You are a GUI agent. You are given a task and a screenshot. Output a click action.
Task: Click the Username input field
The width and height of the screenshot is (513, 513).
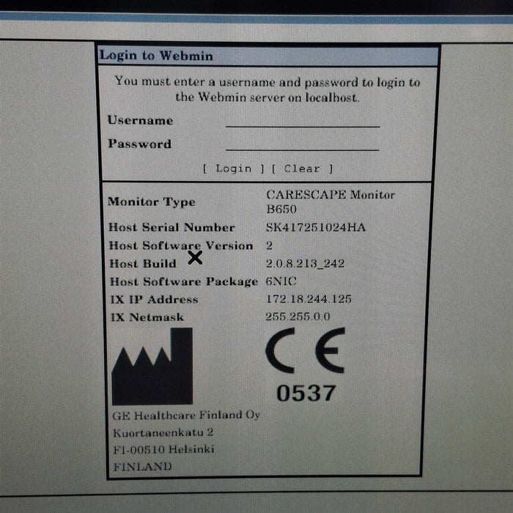point(302,121)
